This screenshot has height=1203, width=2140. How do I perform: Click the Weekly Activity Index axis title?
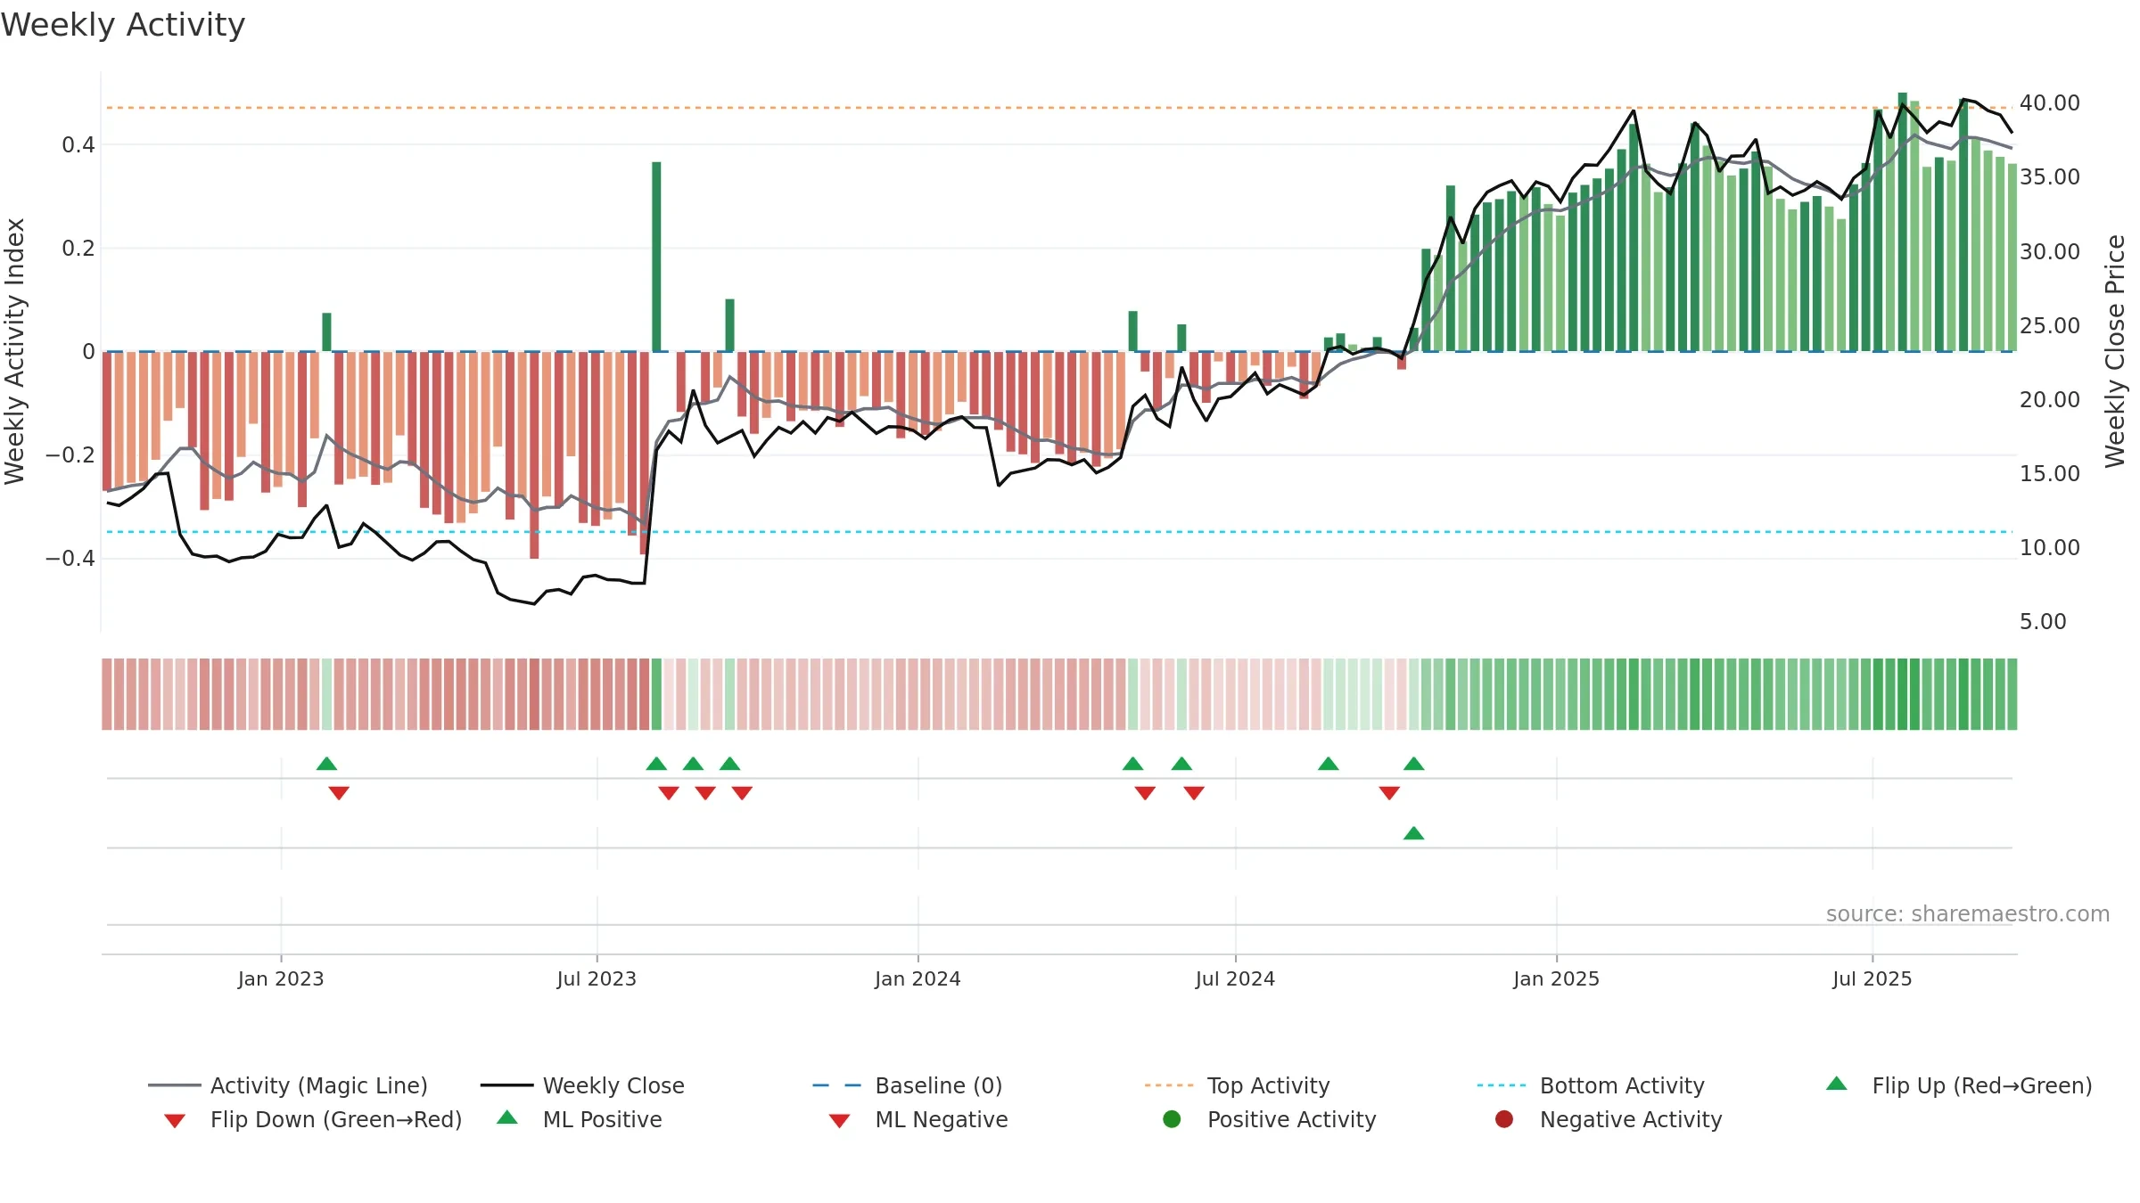pyautogui.click(x=15, y=352)
